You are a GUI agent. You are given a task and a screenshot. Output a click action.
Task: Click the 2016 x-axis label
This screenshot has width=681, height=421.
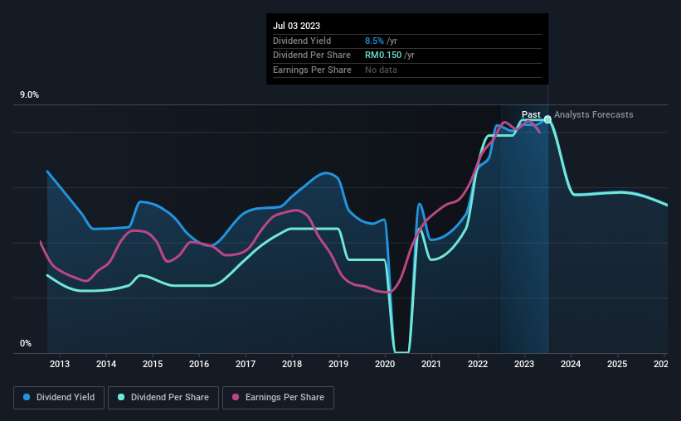199,364
